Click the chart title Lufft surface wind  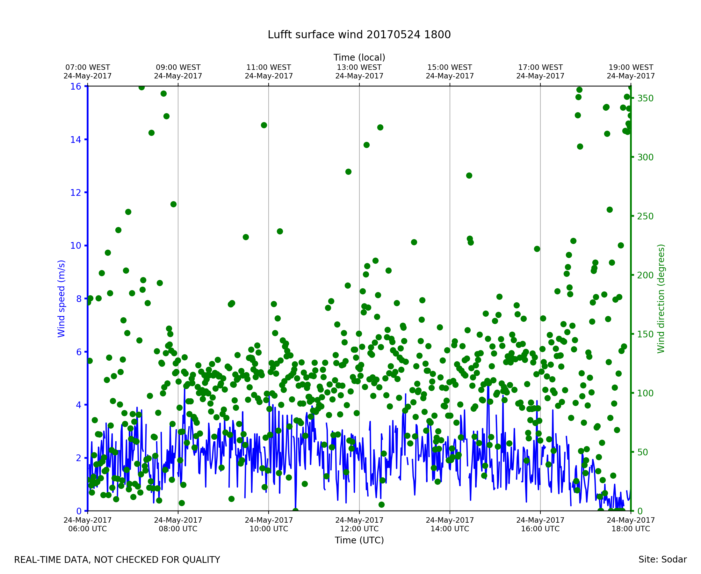click(359, 35)
